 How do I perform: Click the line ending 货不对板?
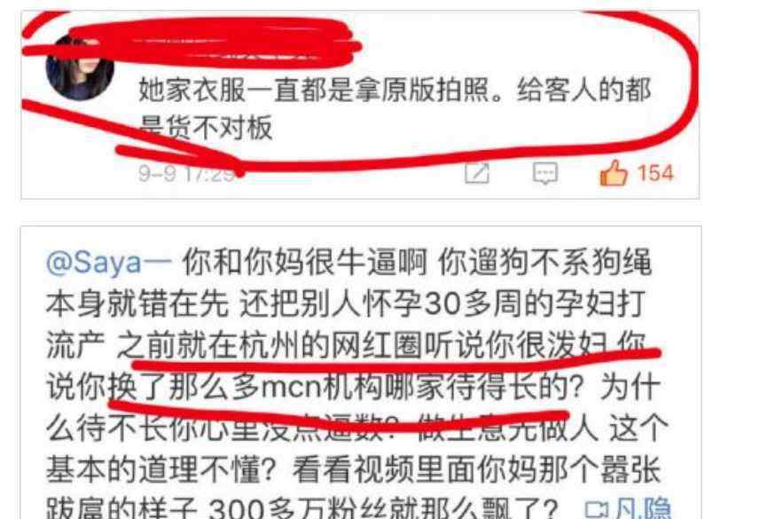(206, 129)
